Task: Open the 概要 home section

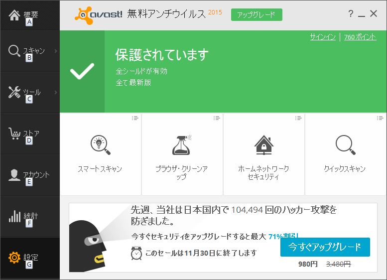Action: pos(30,15)
